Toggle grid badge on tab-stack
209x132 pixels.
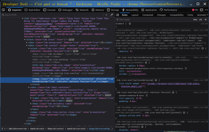[x=72, y=40]
